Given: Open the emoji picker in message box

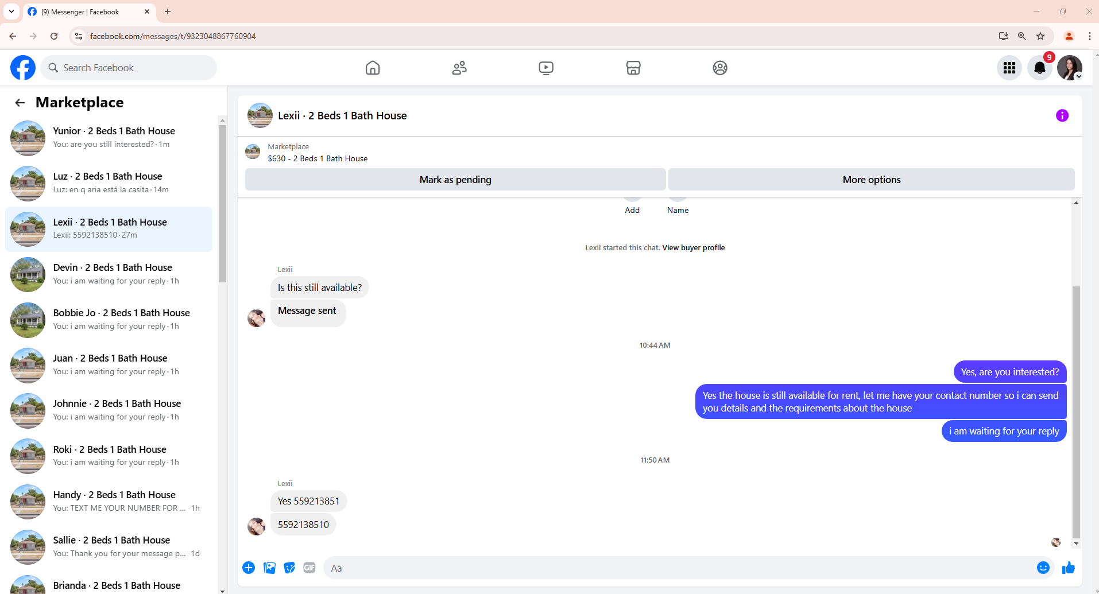Looking at the screenshot, I should 1043,568.
